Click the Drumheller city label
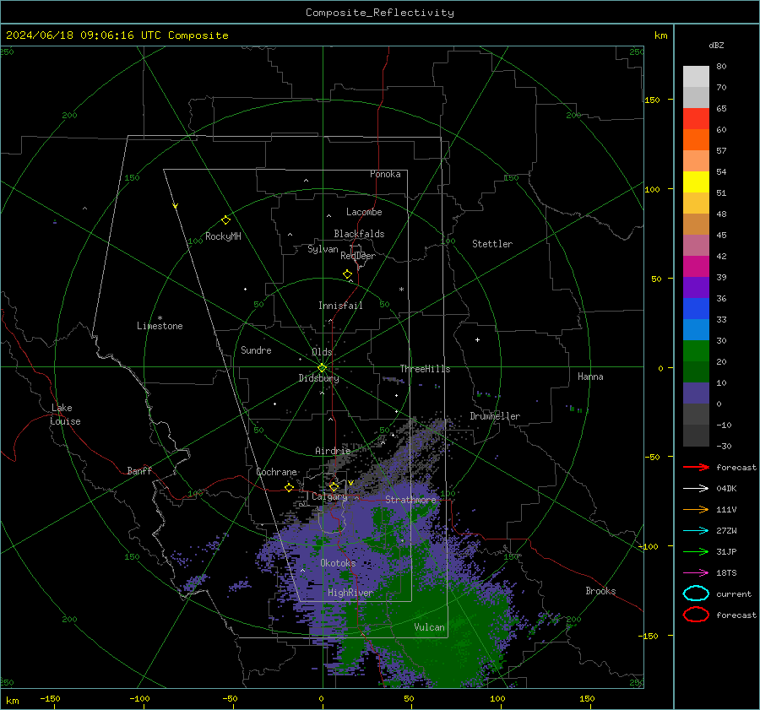 pyautogui.click(x=495, y=416)
